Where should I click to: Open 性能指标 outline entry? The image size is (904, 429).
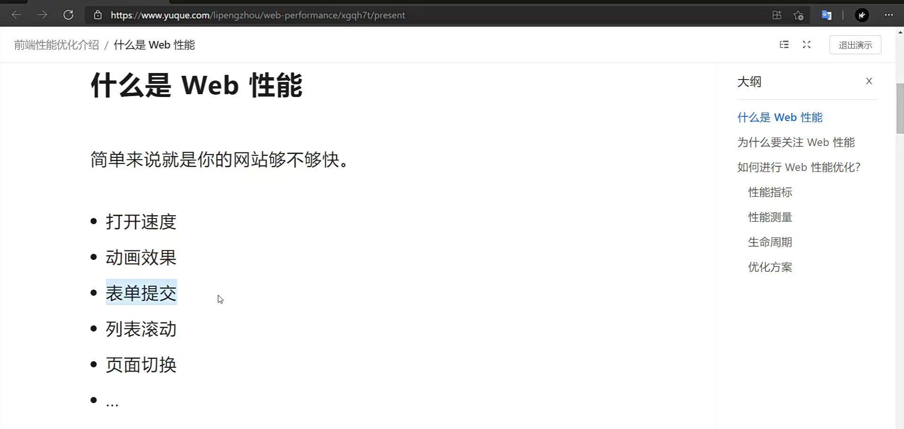770,193
